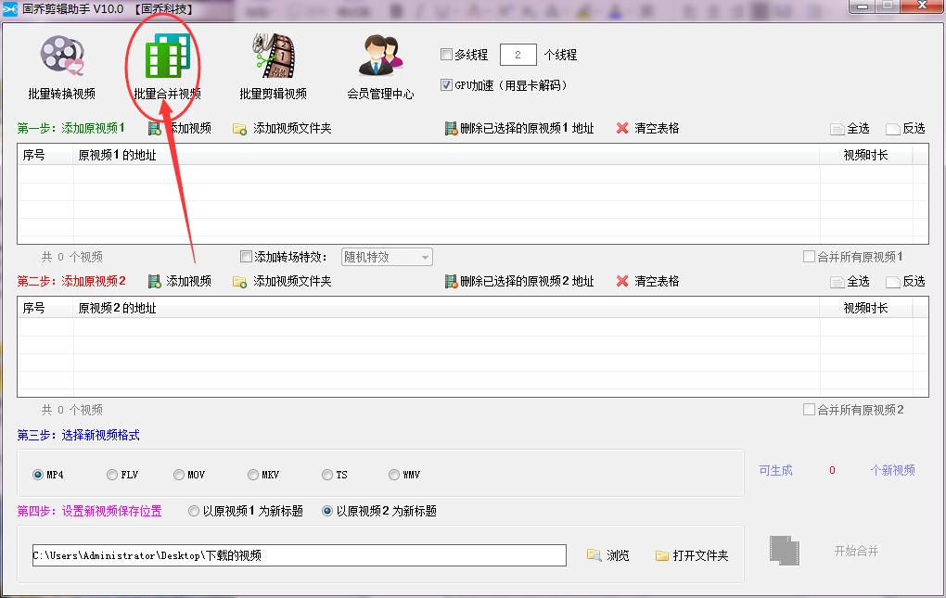Open the 批量转换视频 batch convert tool
Image resolution: width=946 pixels, height=598 pixels.
pos(61,65)
